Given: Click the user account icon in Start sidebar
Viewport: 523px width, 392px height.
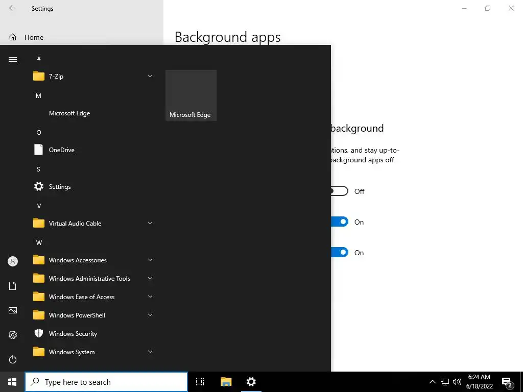Looking at the screenshot, I should pyautogui.click(x=13, y=261).
